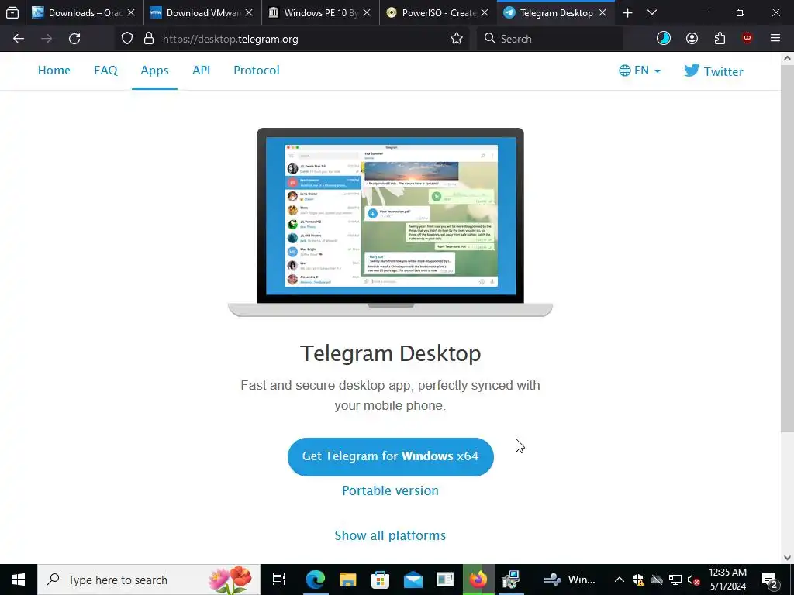Select the Apps navigation item
Viewport: 794px width, 595px height.
click(x=154, y=71)
